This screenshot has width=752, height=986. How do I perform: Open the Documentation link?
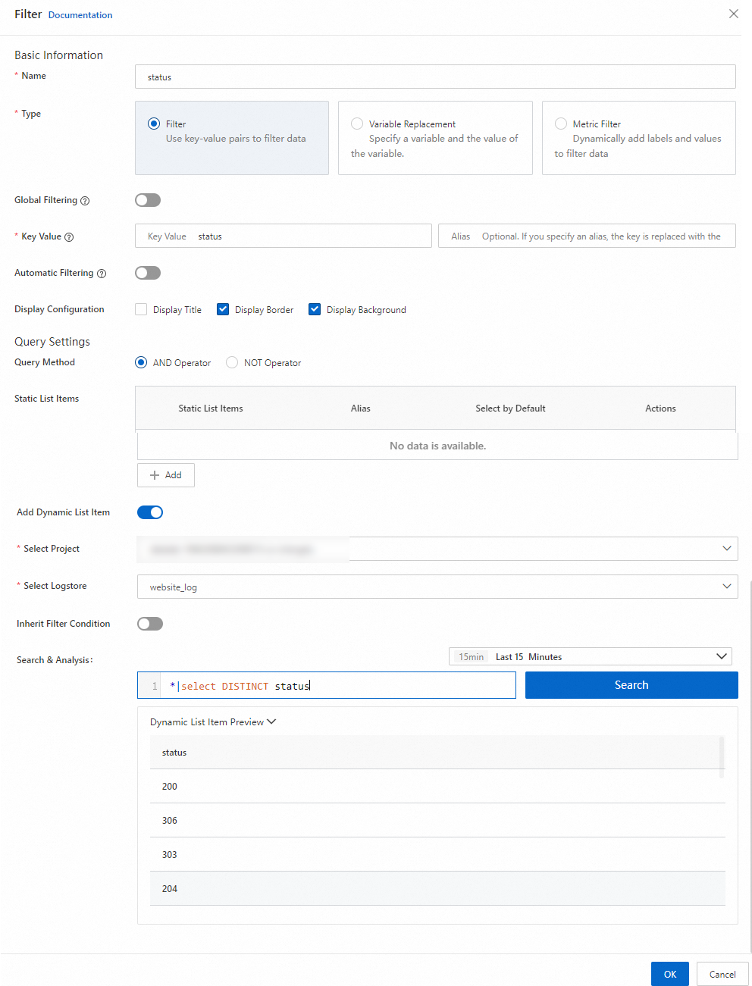coord(80,15)
